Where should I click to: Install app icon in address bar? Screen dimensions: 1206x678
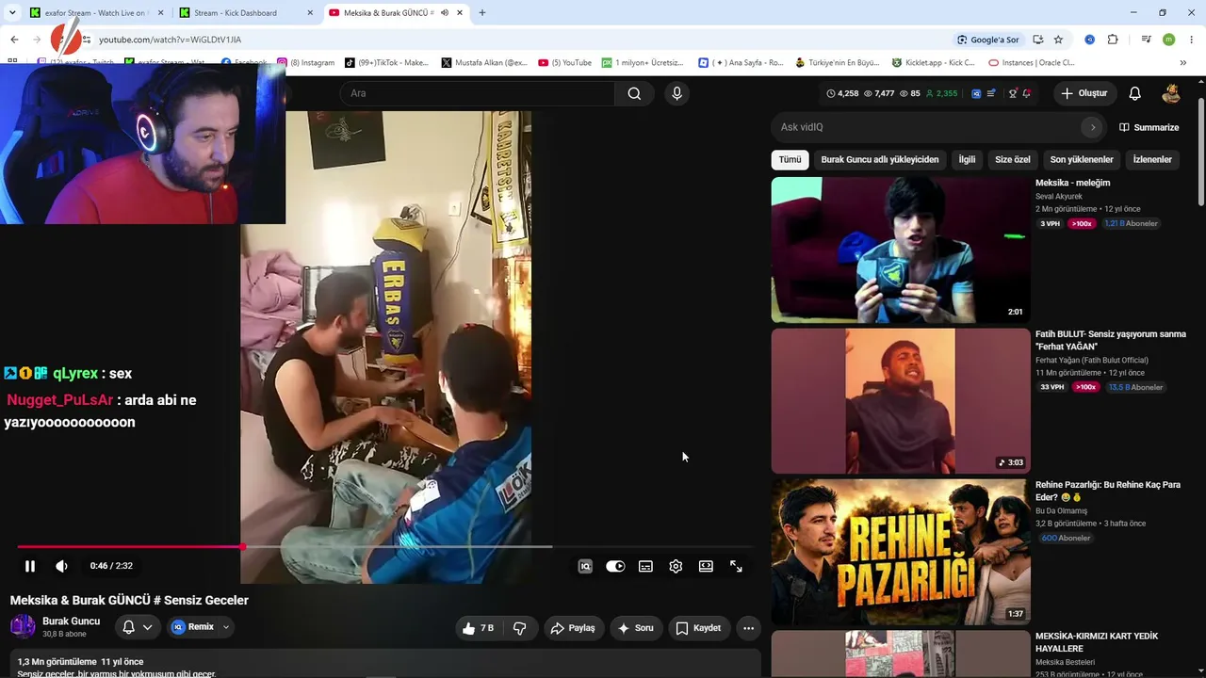pyautogui.click(x=1038, y=40)
